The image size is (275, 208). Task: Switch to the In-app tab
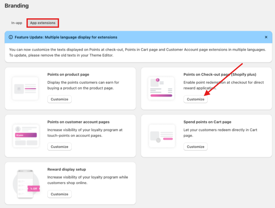17,23
